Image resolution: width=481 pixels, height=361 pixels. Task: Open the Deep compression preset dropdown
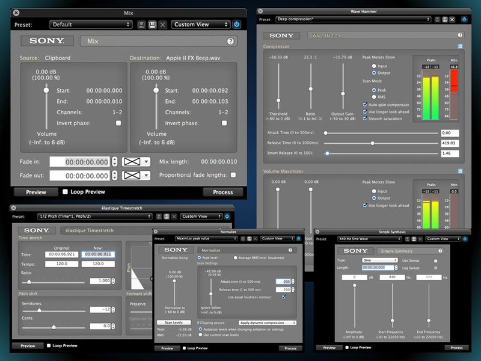[353, 19]
